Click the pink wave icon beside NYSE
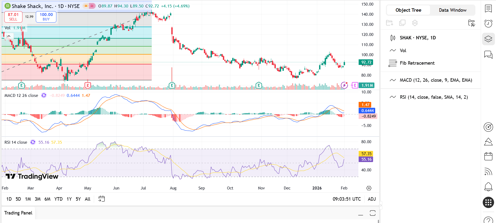 pos(92,6)
